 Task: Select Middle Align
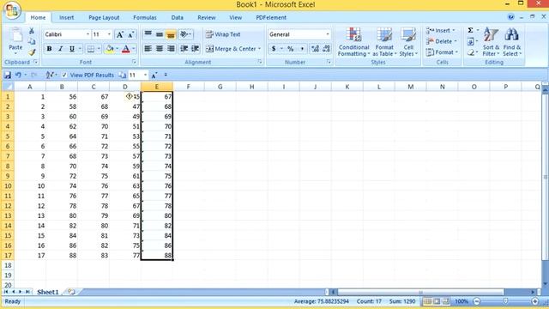160,34
